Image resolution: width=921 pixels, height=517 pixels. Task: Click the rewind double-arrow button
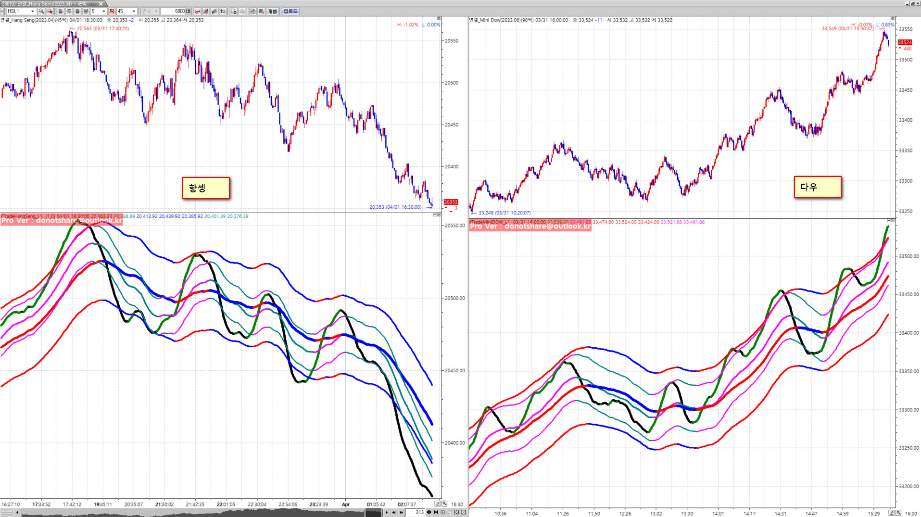pos(394,513)
